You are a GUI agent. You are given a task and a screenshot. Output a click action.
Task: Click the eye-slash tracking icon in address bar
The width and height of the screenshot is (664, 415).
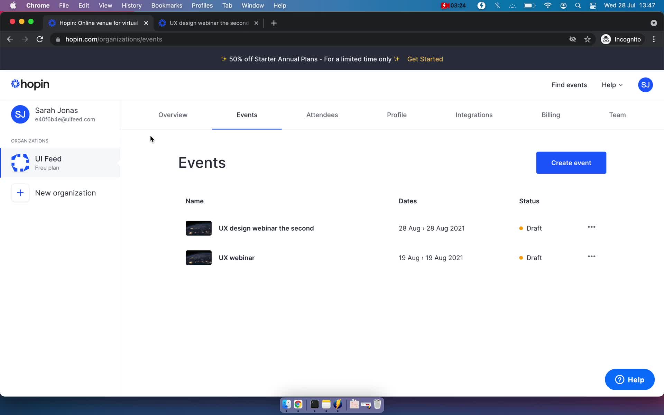[x=573, y=39]
